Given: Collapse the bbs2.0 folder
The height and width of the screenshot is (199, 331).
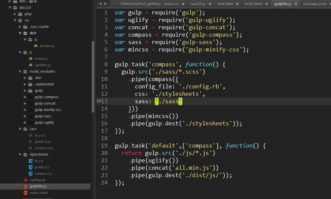Looking at the screenshot, I should pyautogui.click(x=10, y=8).
